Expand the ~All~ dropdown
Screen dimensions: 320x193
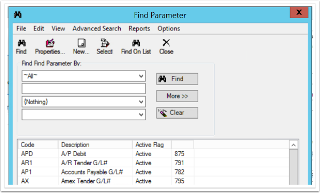coord(141,76)
